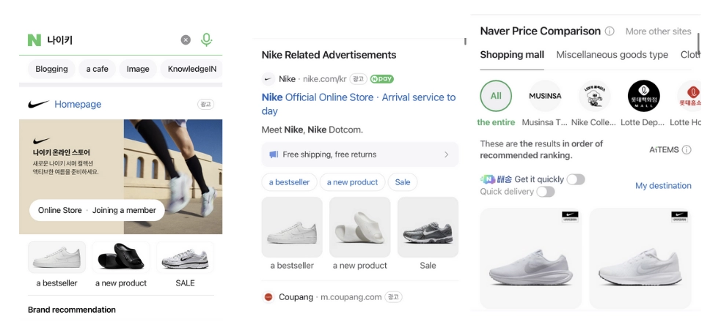Enable the Get it quickly toggle
Viewport: 710px width, 325px height.
pyautogui.click(x=576, y=179)
